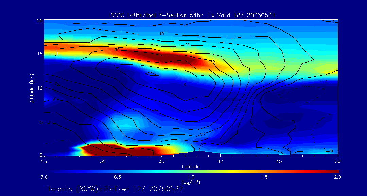
Task: Click the "Latitude" horizontal axis label
Action: pyautogui.click(x=191, y=167)
